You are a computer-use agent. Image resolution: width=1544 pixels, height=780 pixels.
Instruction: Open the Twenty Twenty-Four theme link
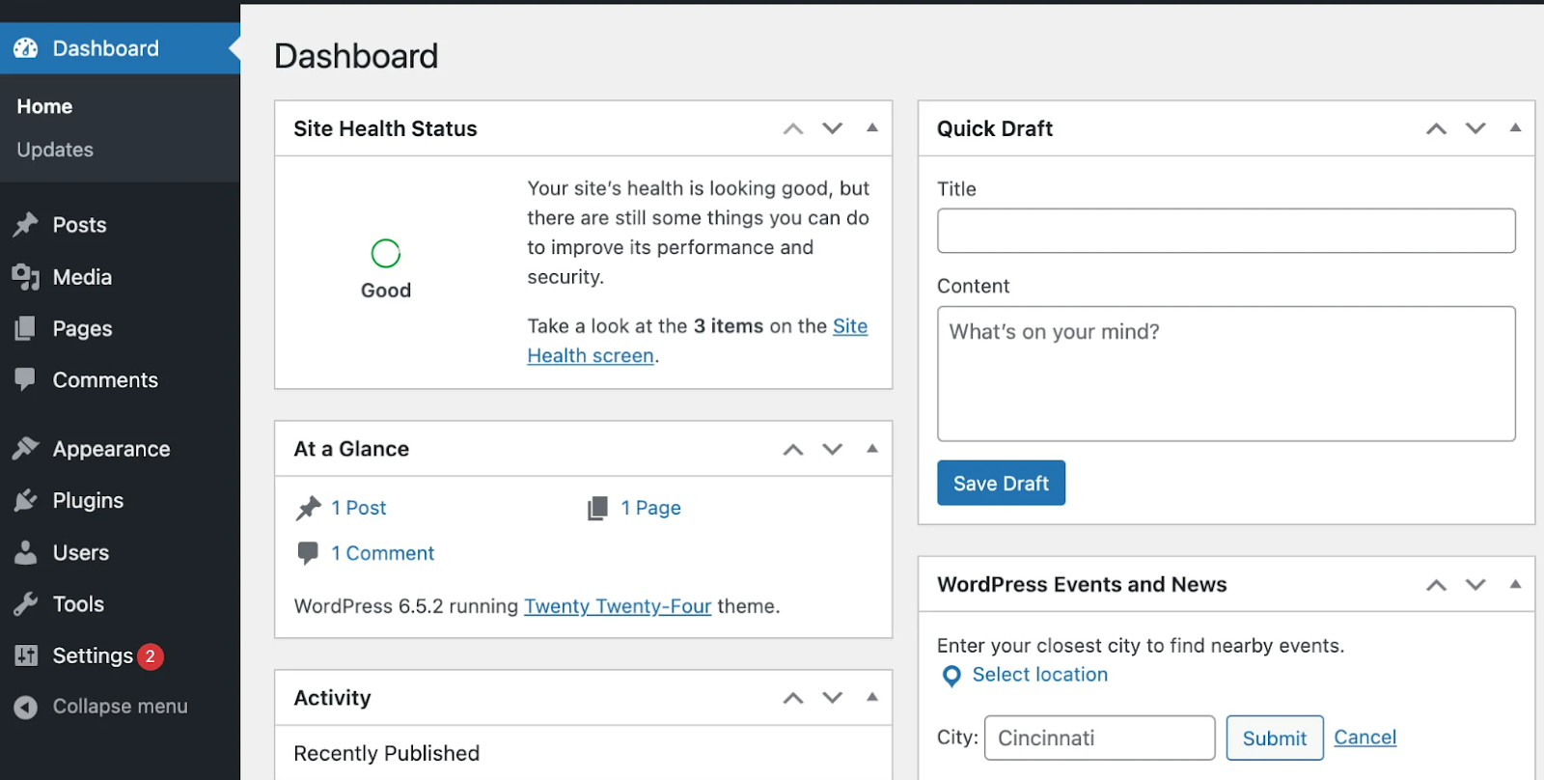tap(618, 606)
